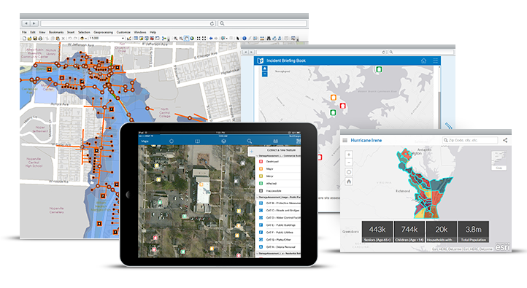Screen dimensions: 527x288
Task: Select the Destroyed damage category
Action: 279,161
